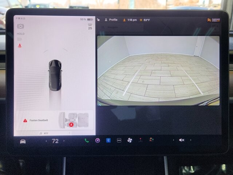
Task: Tap the 53 % battery percentage
Action: click(x=83, y=19)
